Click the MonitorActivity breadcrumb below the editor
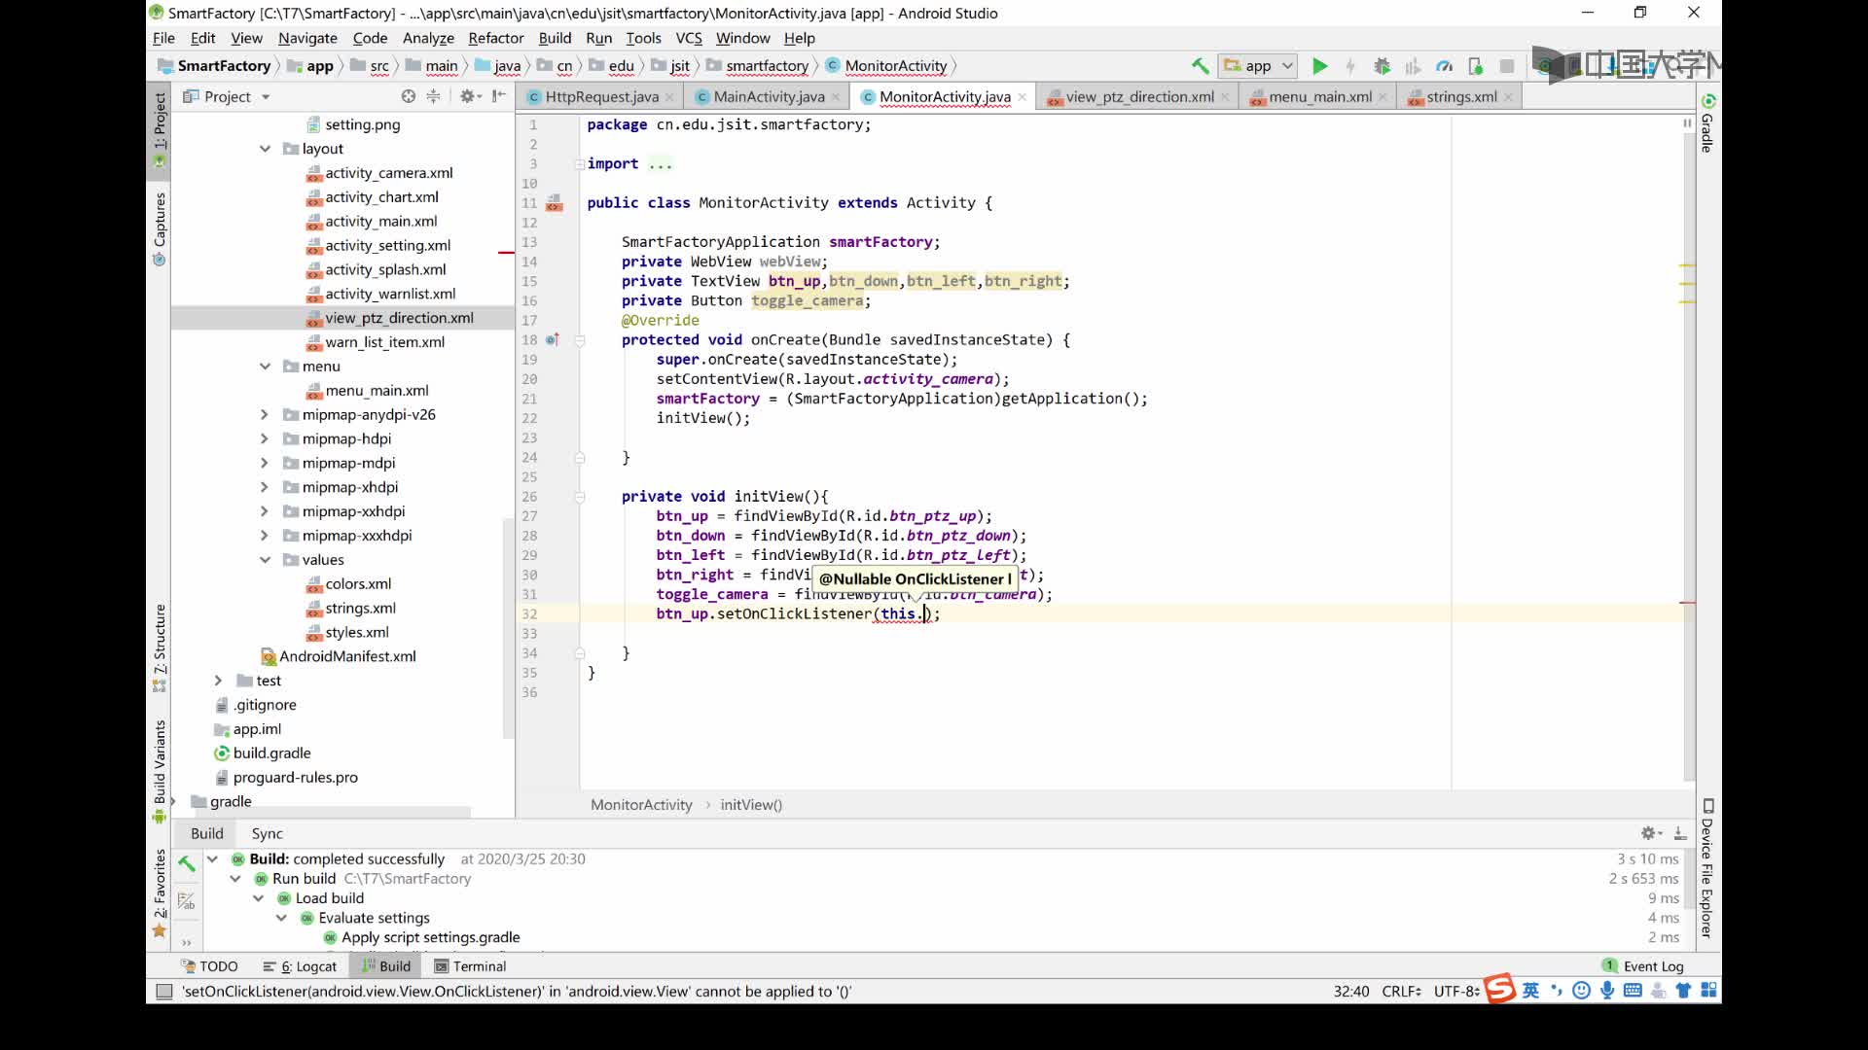This screenshot has width=1868, height=1050. point(641,805)
